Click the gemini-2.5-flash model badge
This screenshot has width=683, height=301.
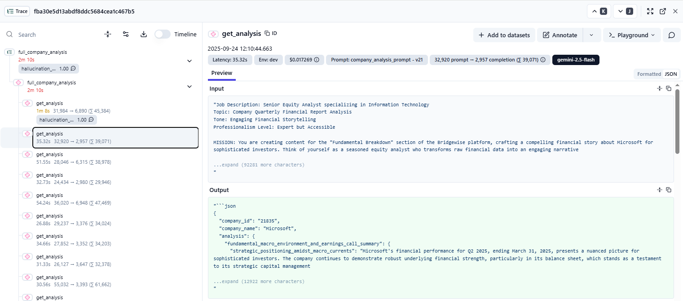(x=576, y=60)
